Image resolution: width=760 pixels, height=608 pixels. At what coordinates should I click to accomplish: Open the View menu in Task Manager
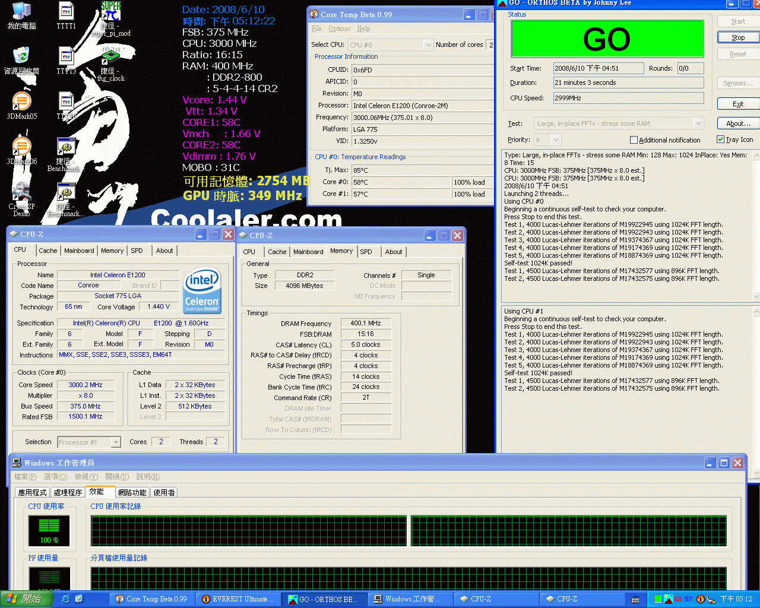tap(85, 477)
